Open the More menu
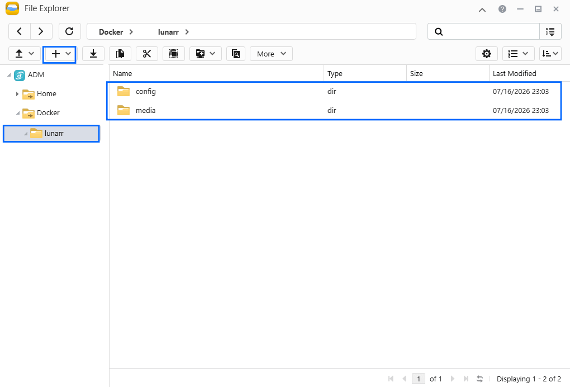Viewport: 570px width, 387px height. tap(271, 54)
